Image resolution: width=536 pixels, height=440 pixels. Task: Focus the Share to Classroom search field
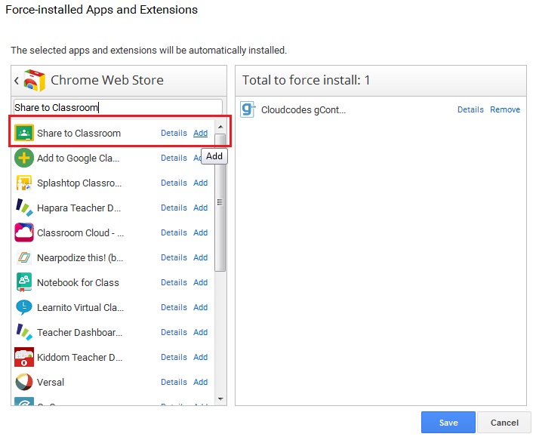coord(118,107)
